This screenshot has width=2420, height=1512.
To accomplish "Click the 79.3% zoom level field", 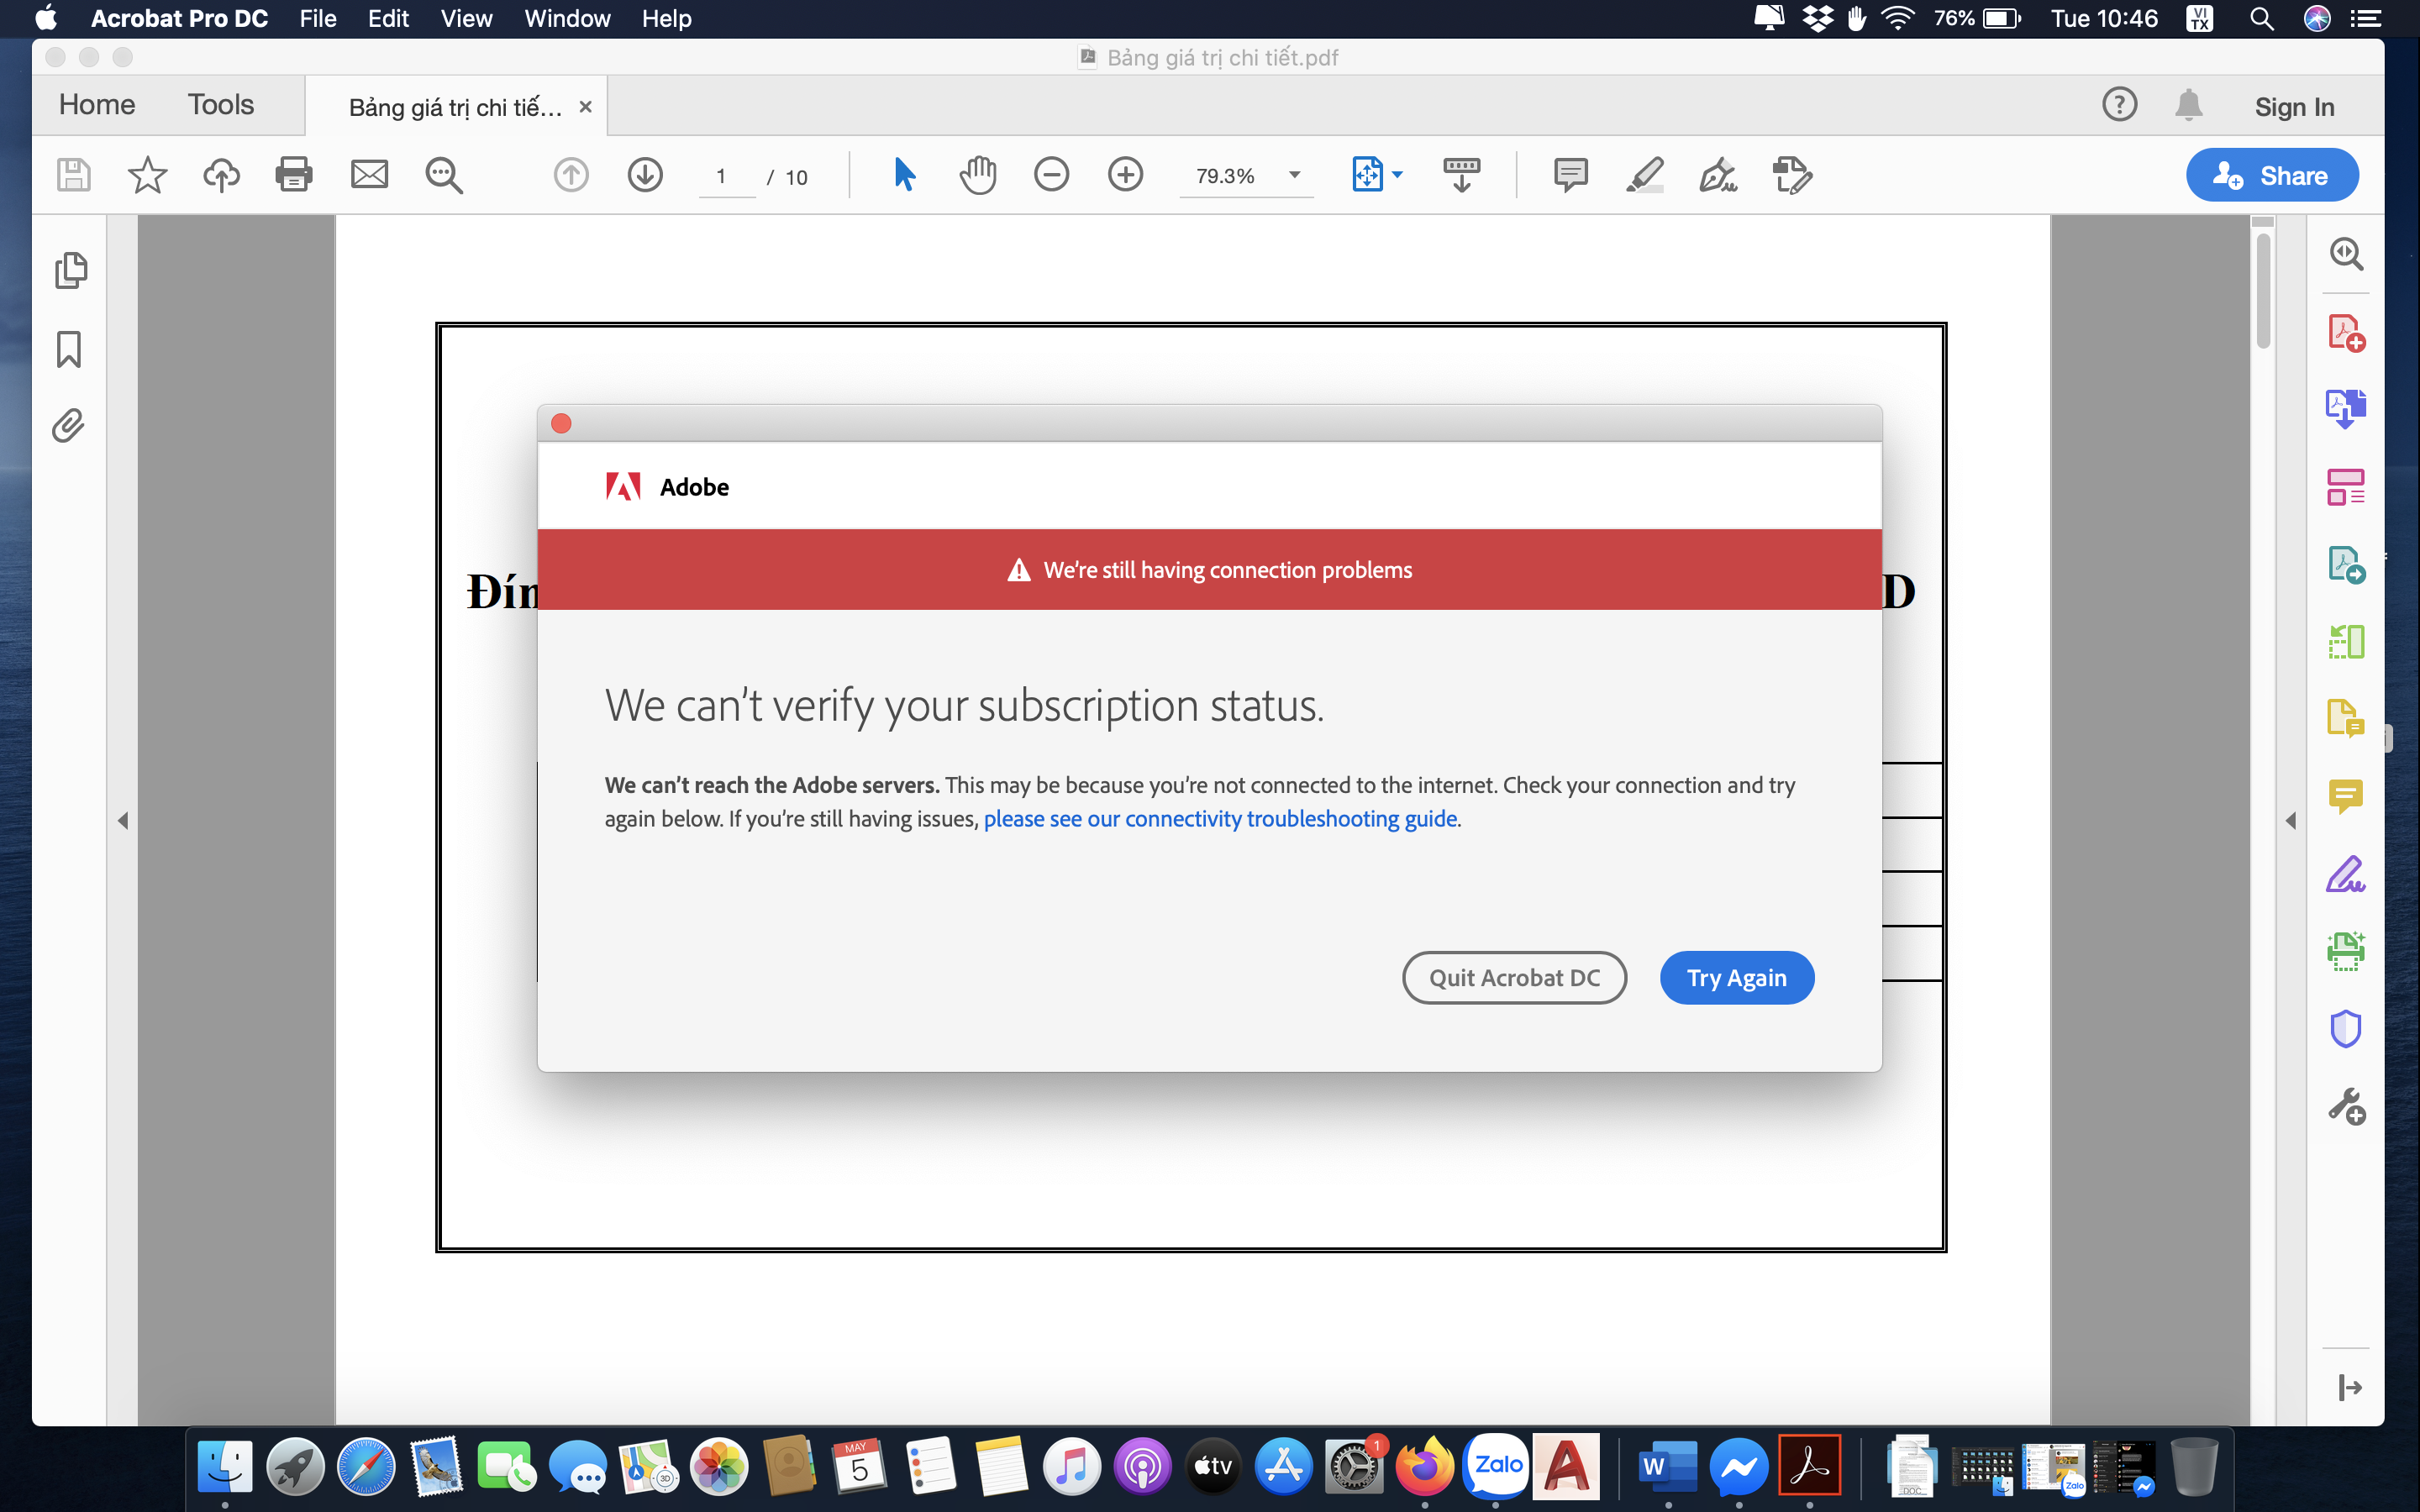I will pyautogui.click(x=1226, y=176).
